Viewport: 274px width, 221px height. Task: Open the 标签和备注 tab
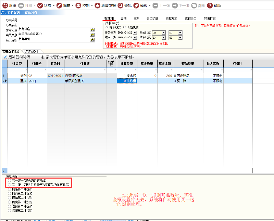(x=32, y=52)
